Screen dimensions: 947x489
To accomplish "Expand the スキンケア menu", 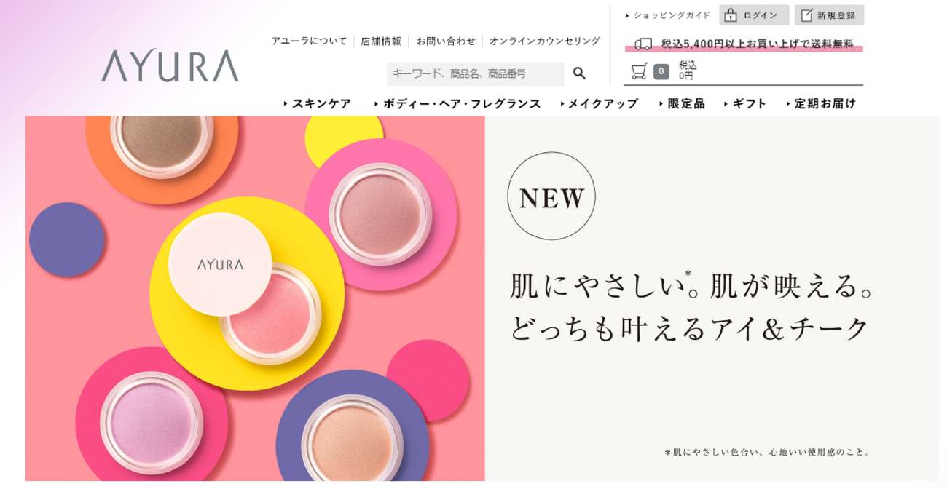I will pos(318,104).
